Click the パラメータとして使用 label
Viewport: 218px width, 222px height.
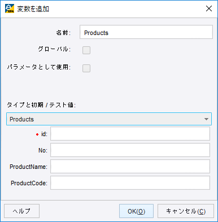(39, 67)
